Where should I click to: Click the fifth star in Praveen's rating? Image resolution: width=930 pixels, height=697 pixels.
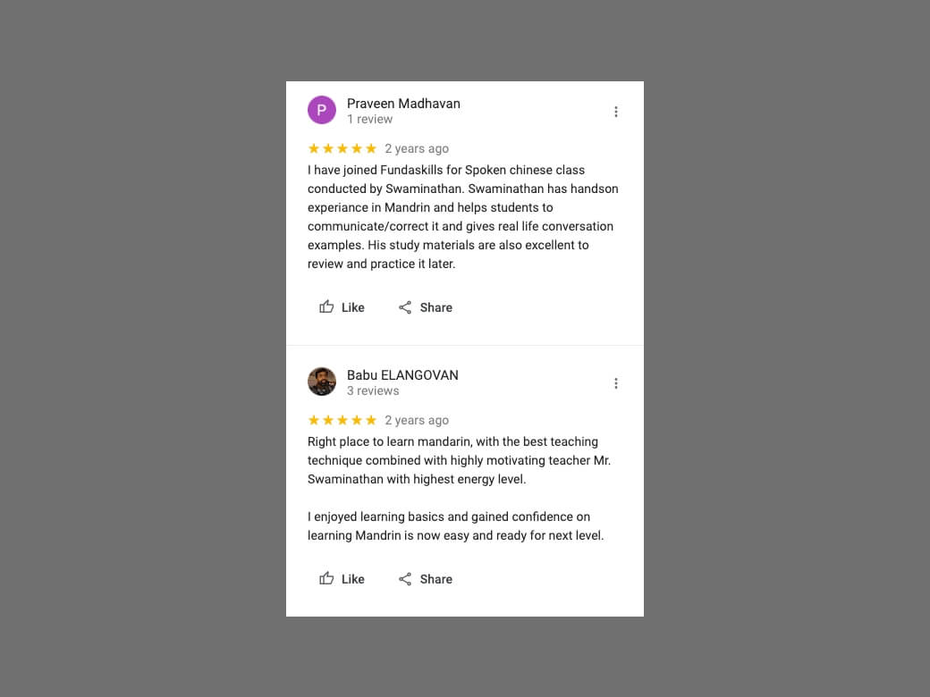(x=371, y=149)
